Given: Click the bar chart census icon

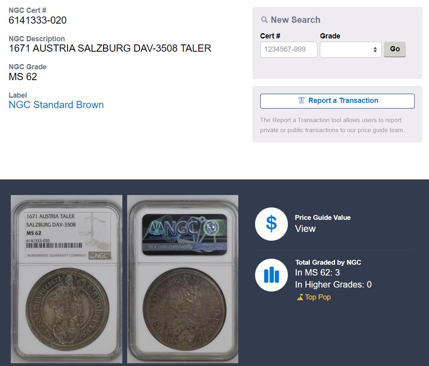Looking at the screenshot, I should click(x=271, y=275).
